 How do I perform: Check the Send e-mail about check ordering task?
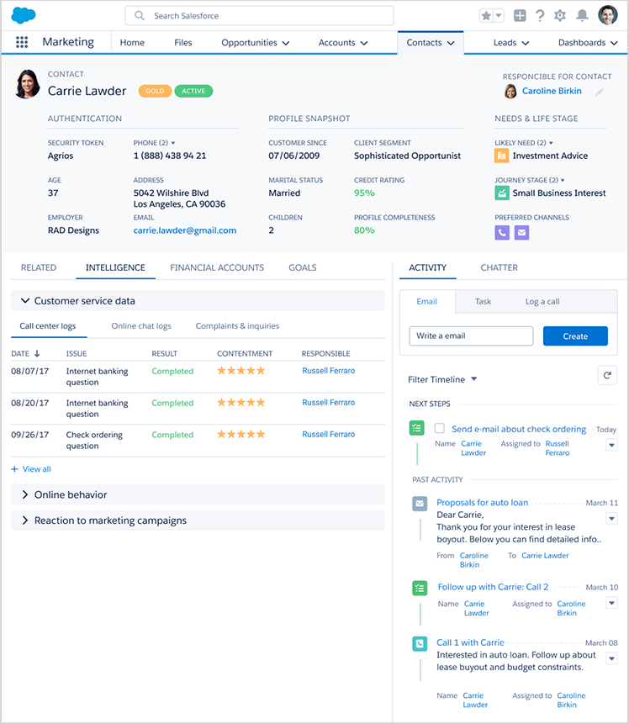439,428
